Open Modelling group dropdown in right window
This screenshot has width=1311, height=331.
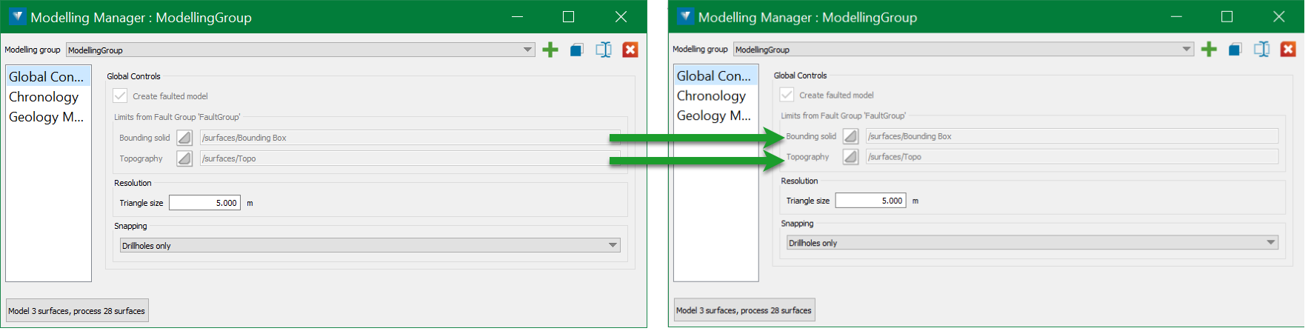coord(1187,50)
